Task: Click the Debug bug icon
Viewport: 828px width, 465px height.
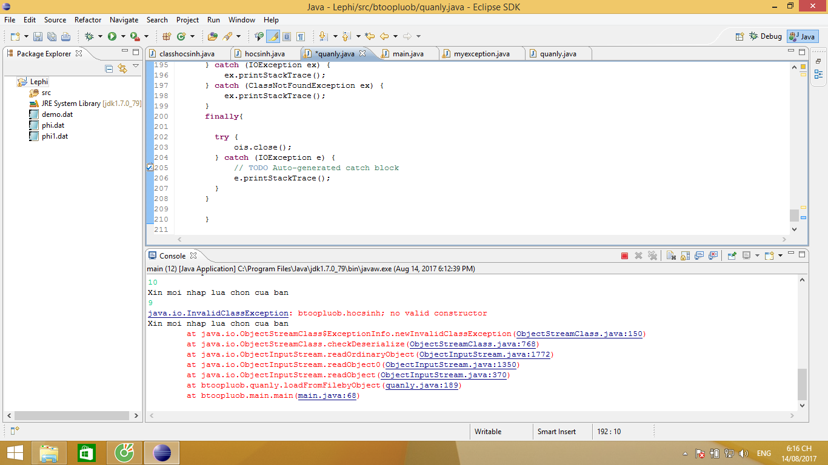Action: pyautogui.click(x=89, y=36)
